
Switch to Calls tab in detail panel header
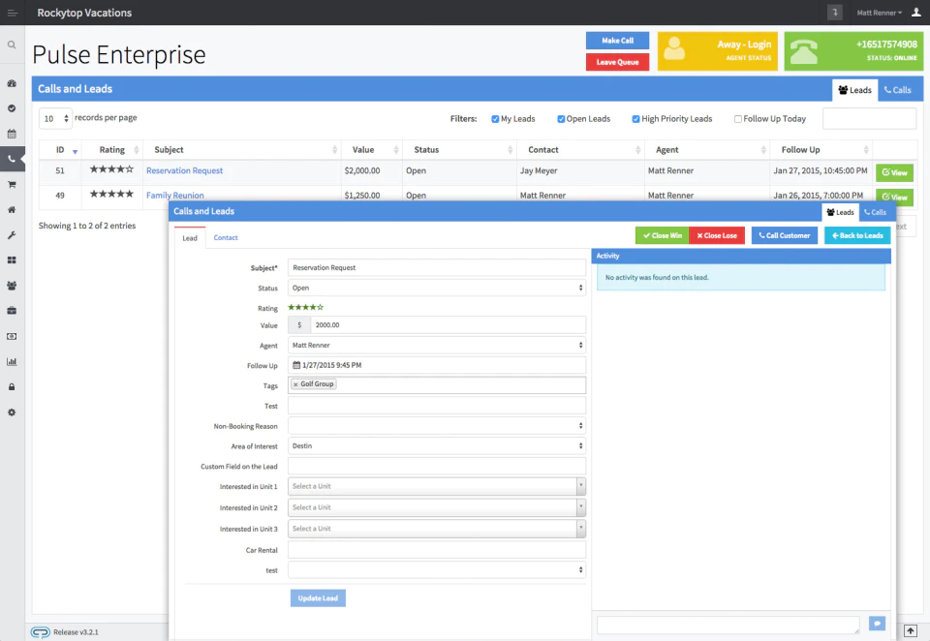coord(876,212)
